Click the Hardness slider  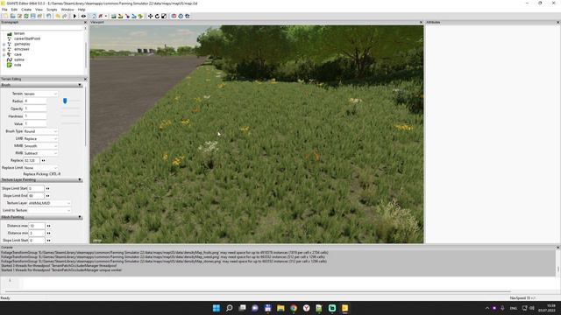(70, 116)
